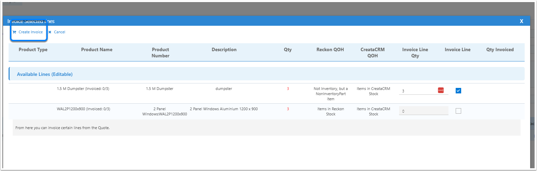Close the Invoice Selected Lines dialog

click(x=522, y=21)
